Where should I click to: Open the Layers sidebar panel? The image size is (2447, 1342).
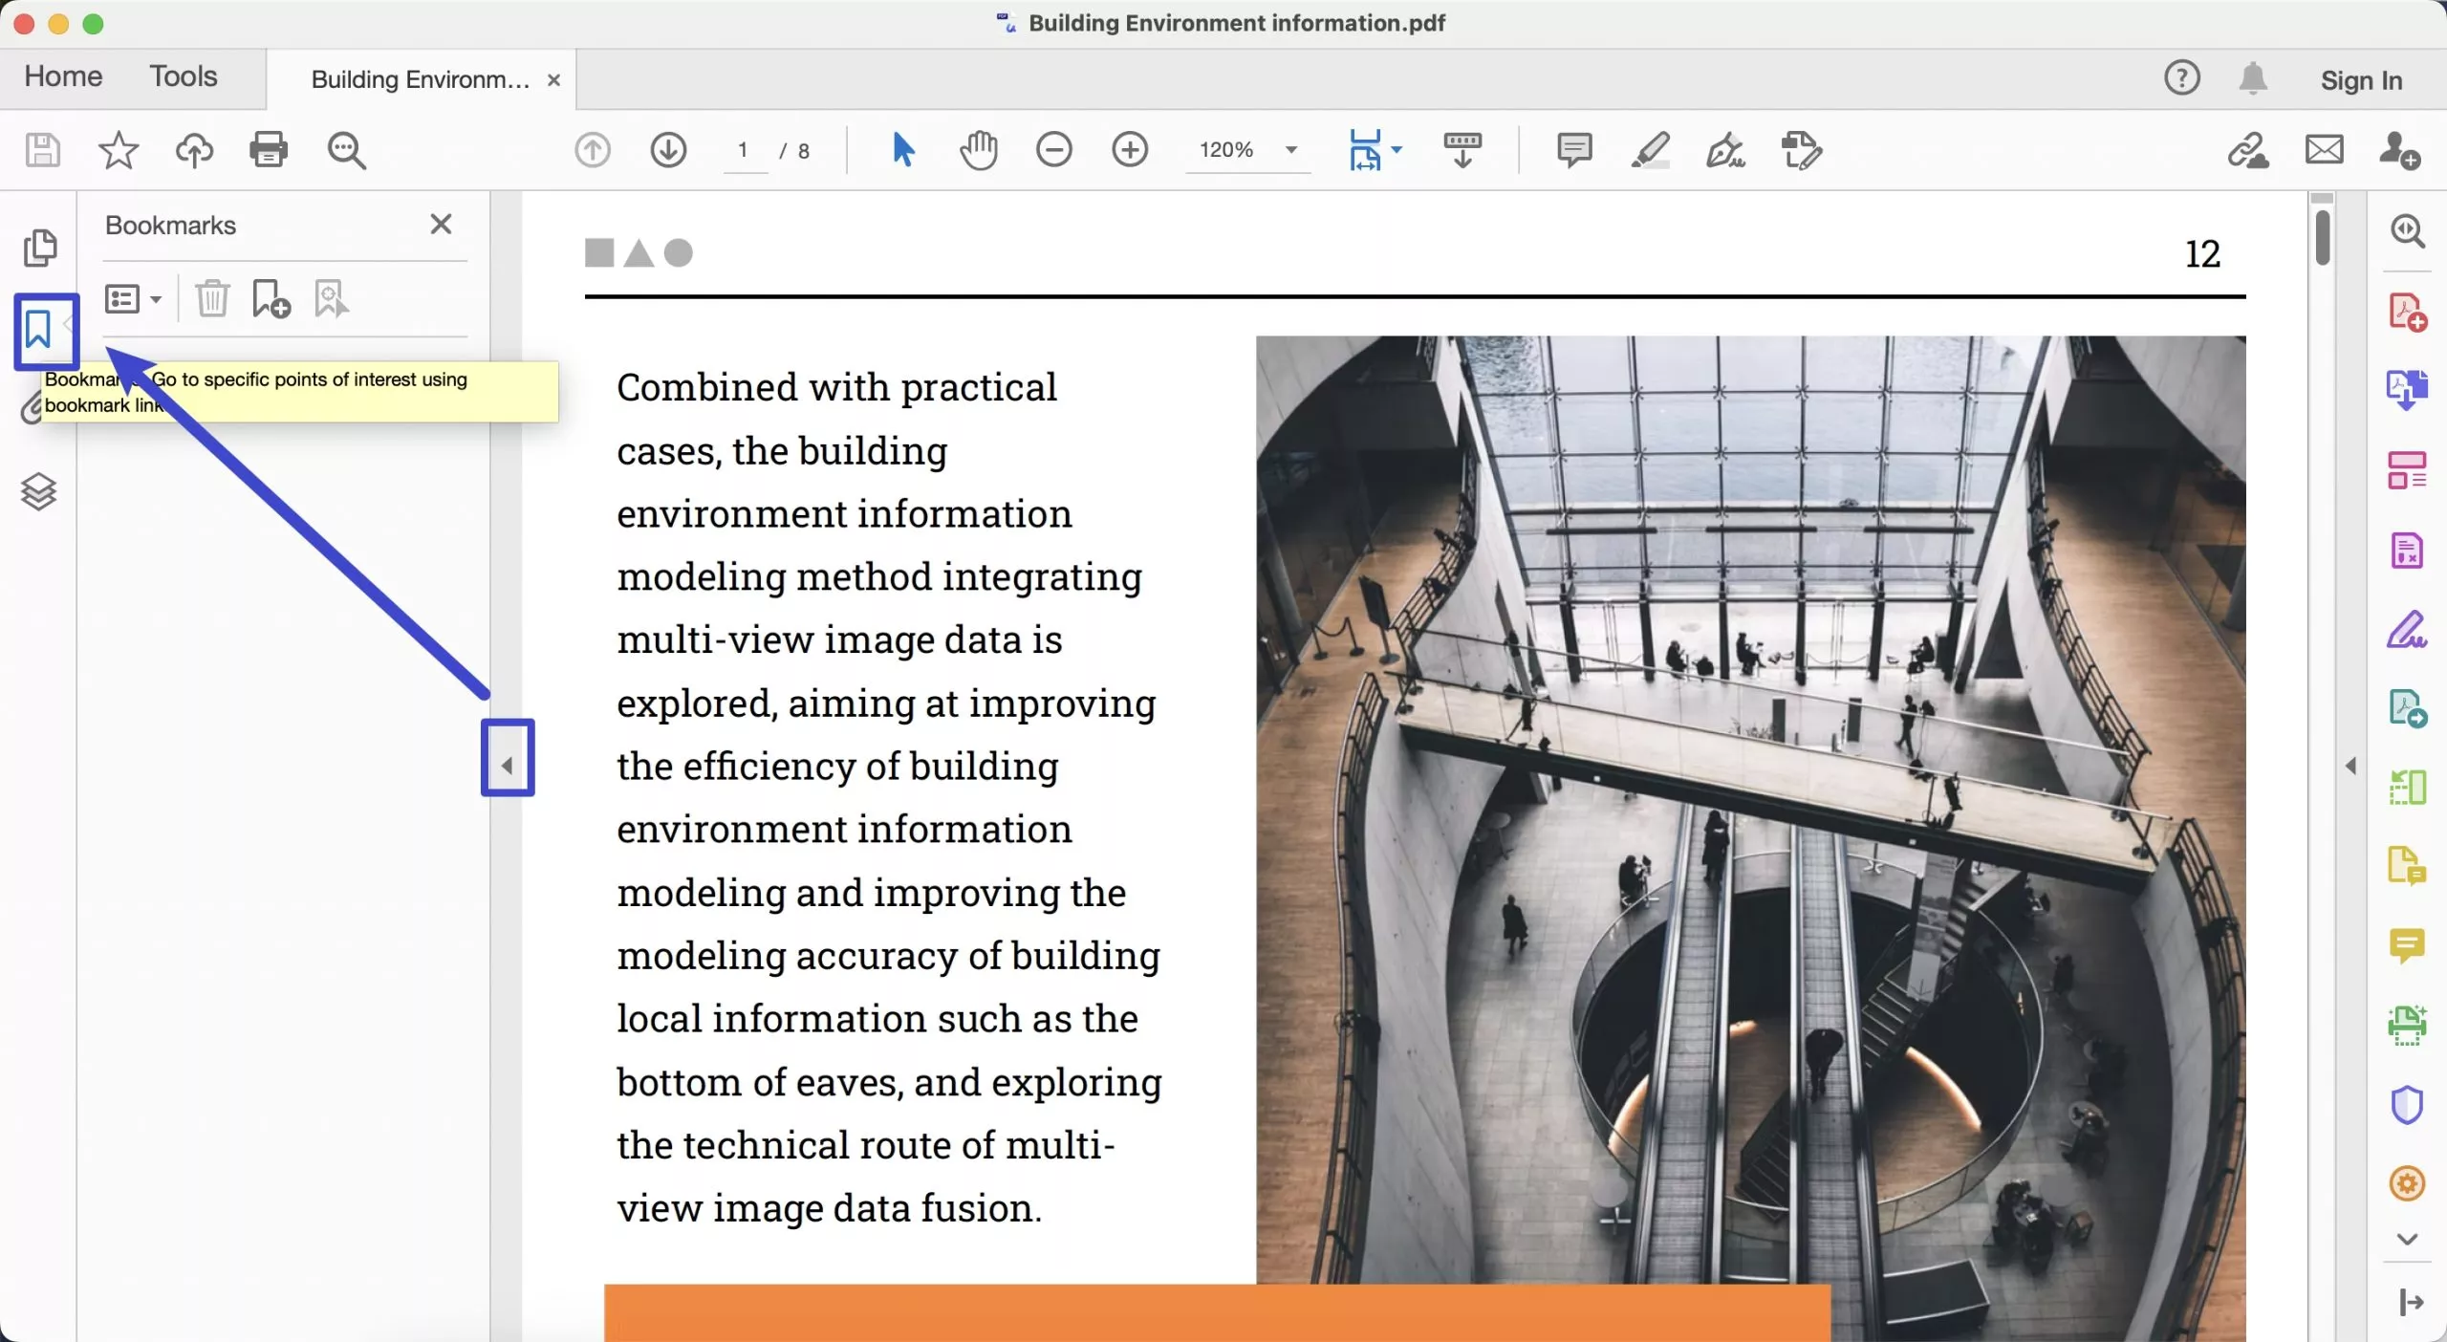[39, 491]
